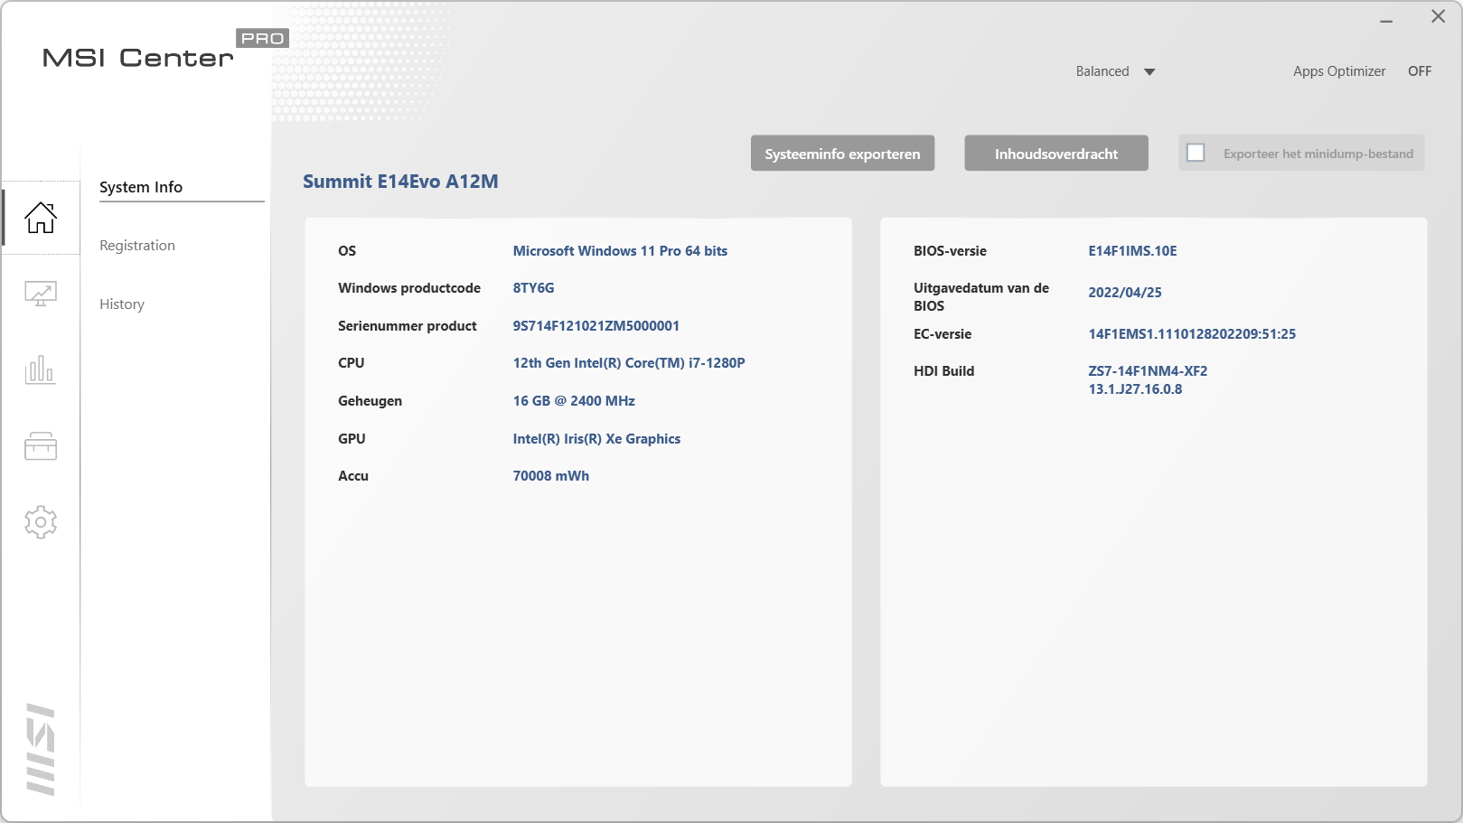Select the System Info tab
This screenshot has height=823, width=1463.
141,187
